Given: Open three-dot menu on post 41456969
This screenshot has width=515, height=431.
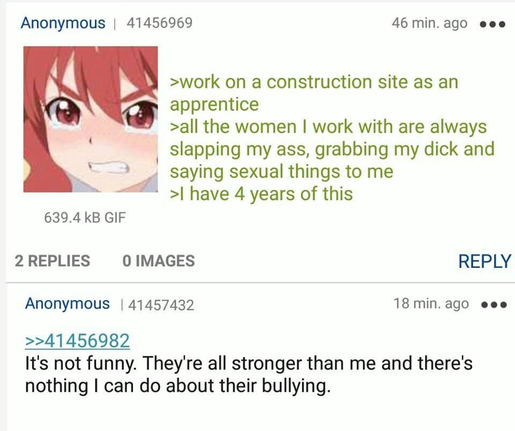Looking at the screenshot, I should pos(492,24).
